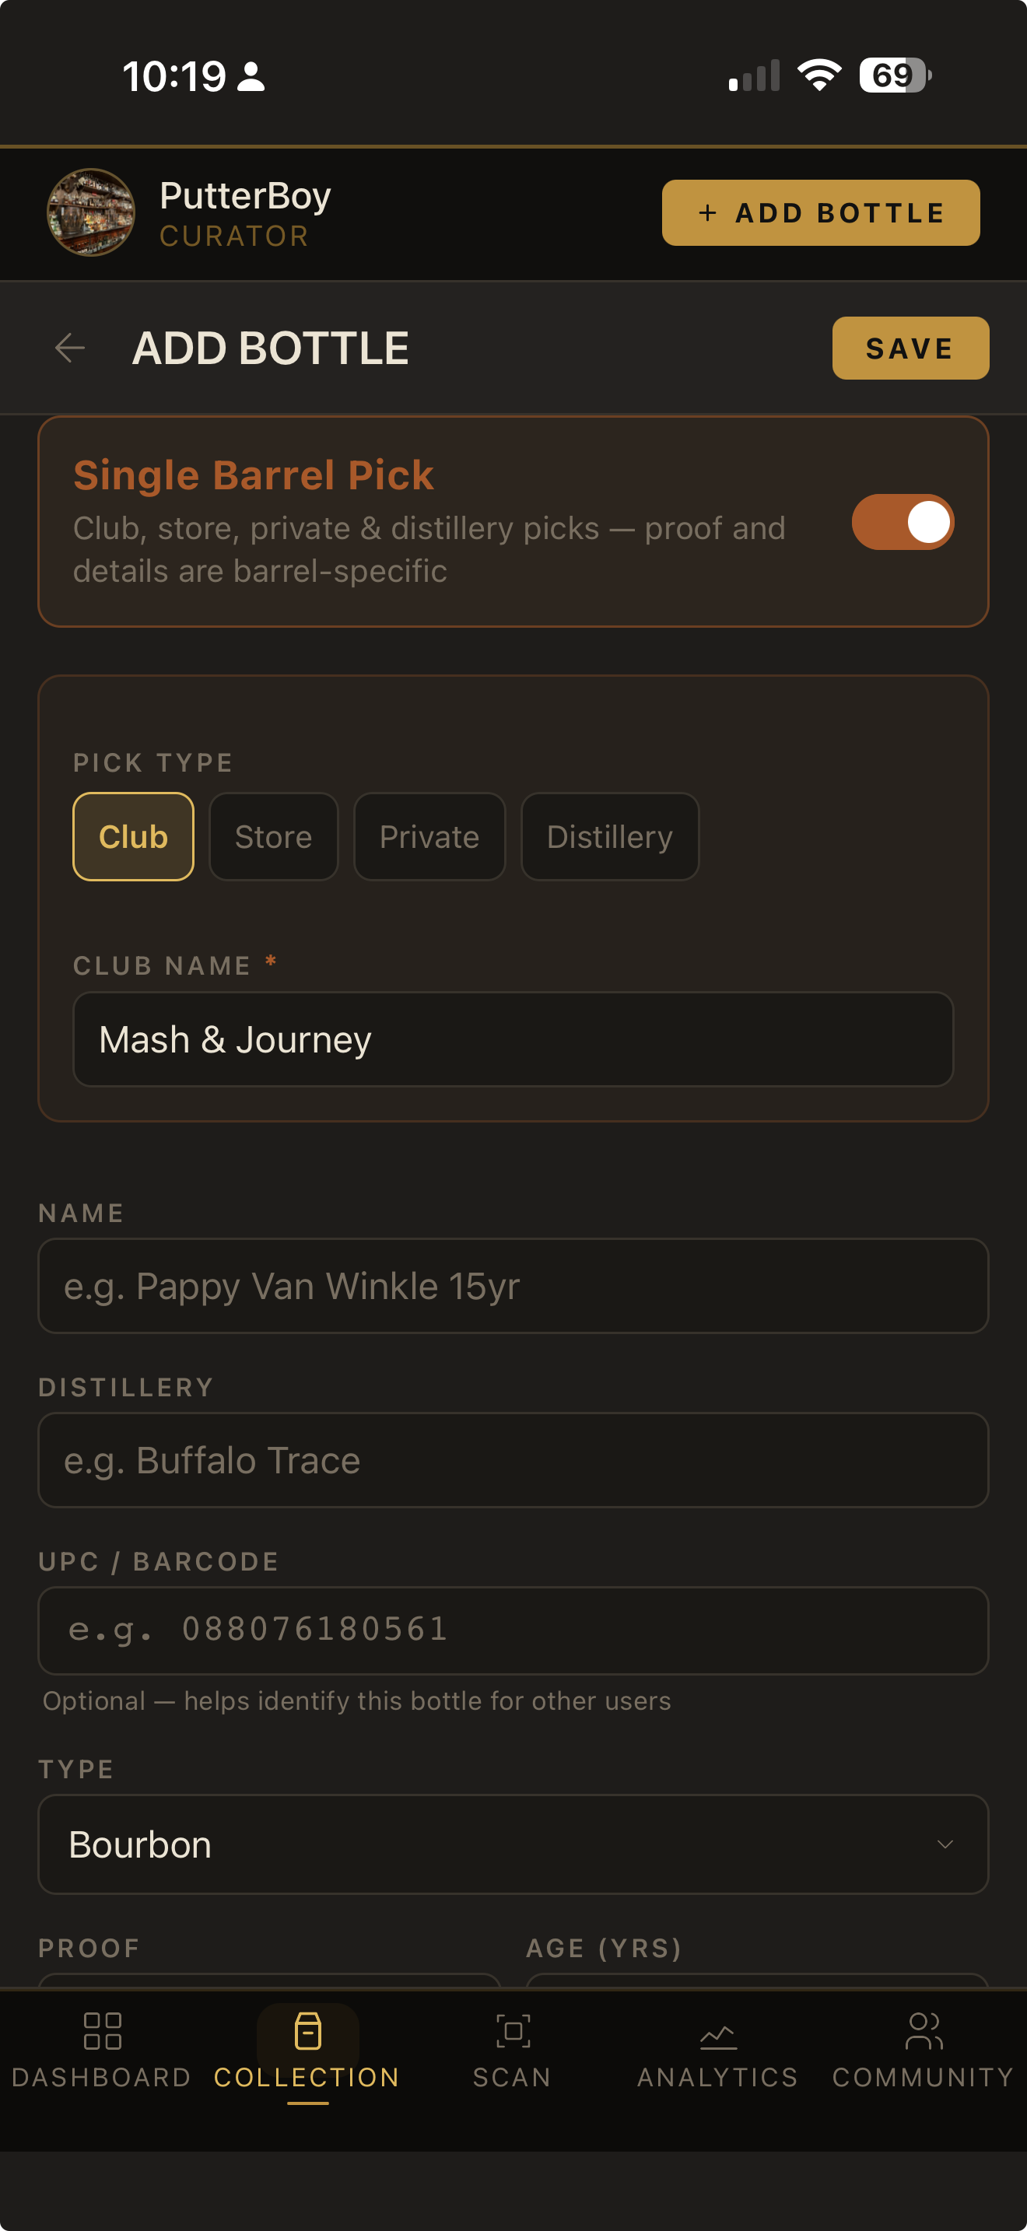The height and width of the screenshot is (2231, 1027).
Task: Open the Scan viewfinder icon
Action: [513, 2031]
